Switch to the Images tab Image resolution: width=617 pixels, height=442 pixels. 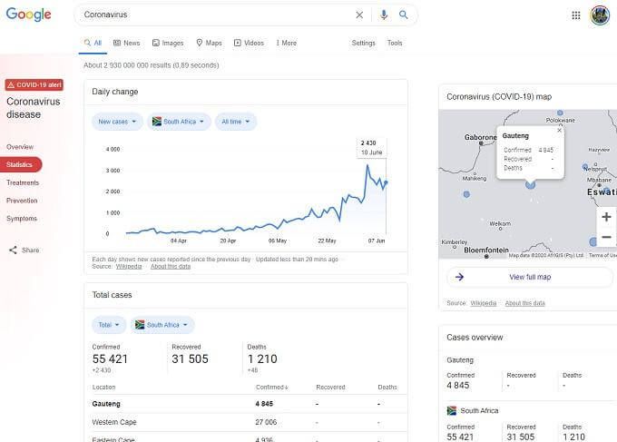click(168, 43)
